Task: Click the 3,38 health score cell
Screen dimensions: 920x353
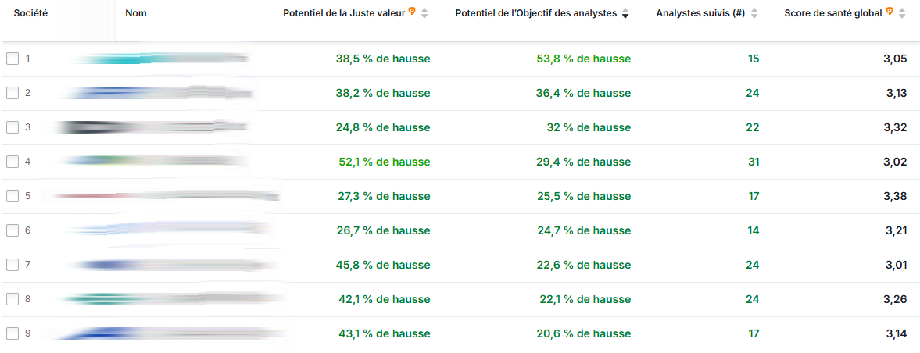Action: [895, 197]
